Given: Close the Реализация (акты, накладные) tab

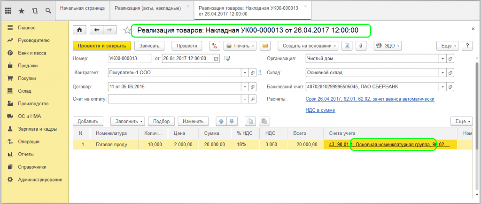Looking at the screenshot, I should (188, 6).
